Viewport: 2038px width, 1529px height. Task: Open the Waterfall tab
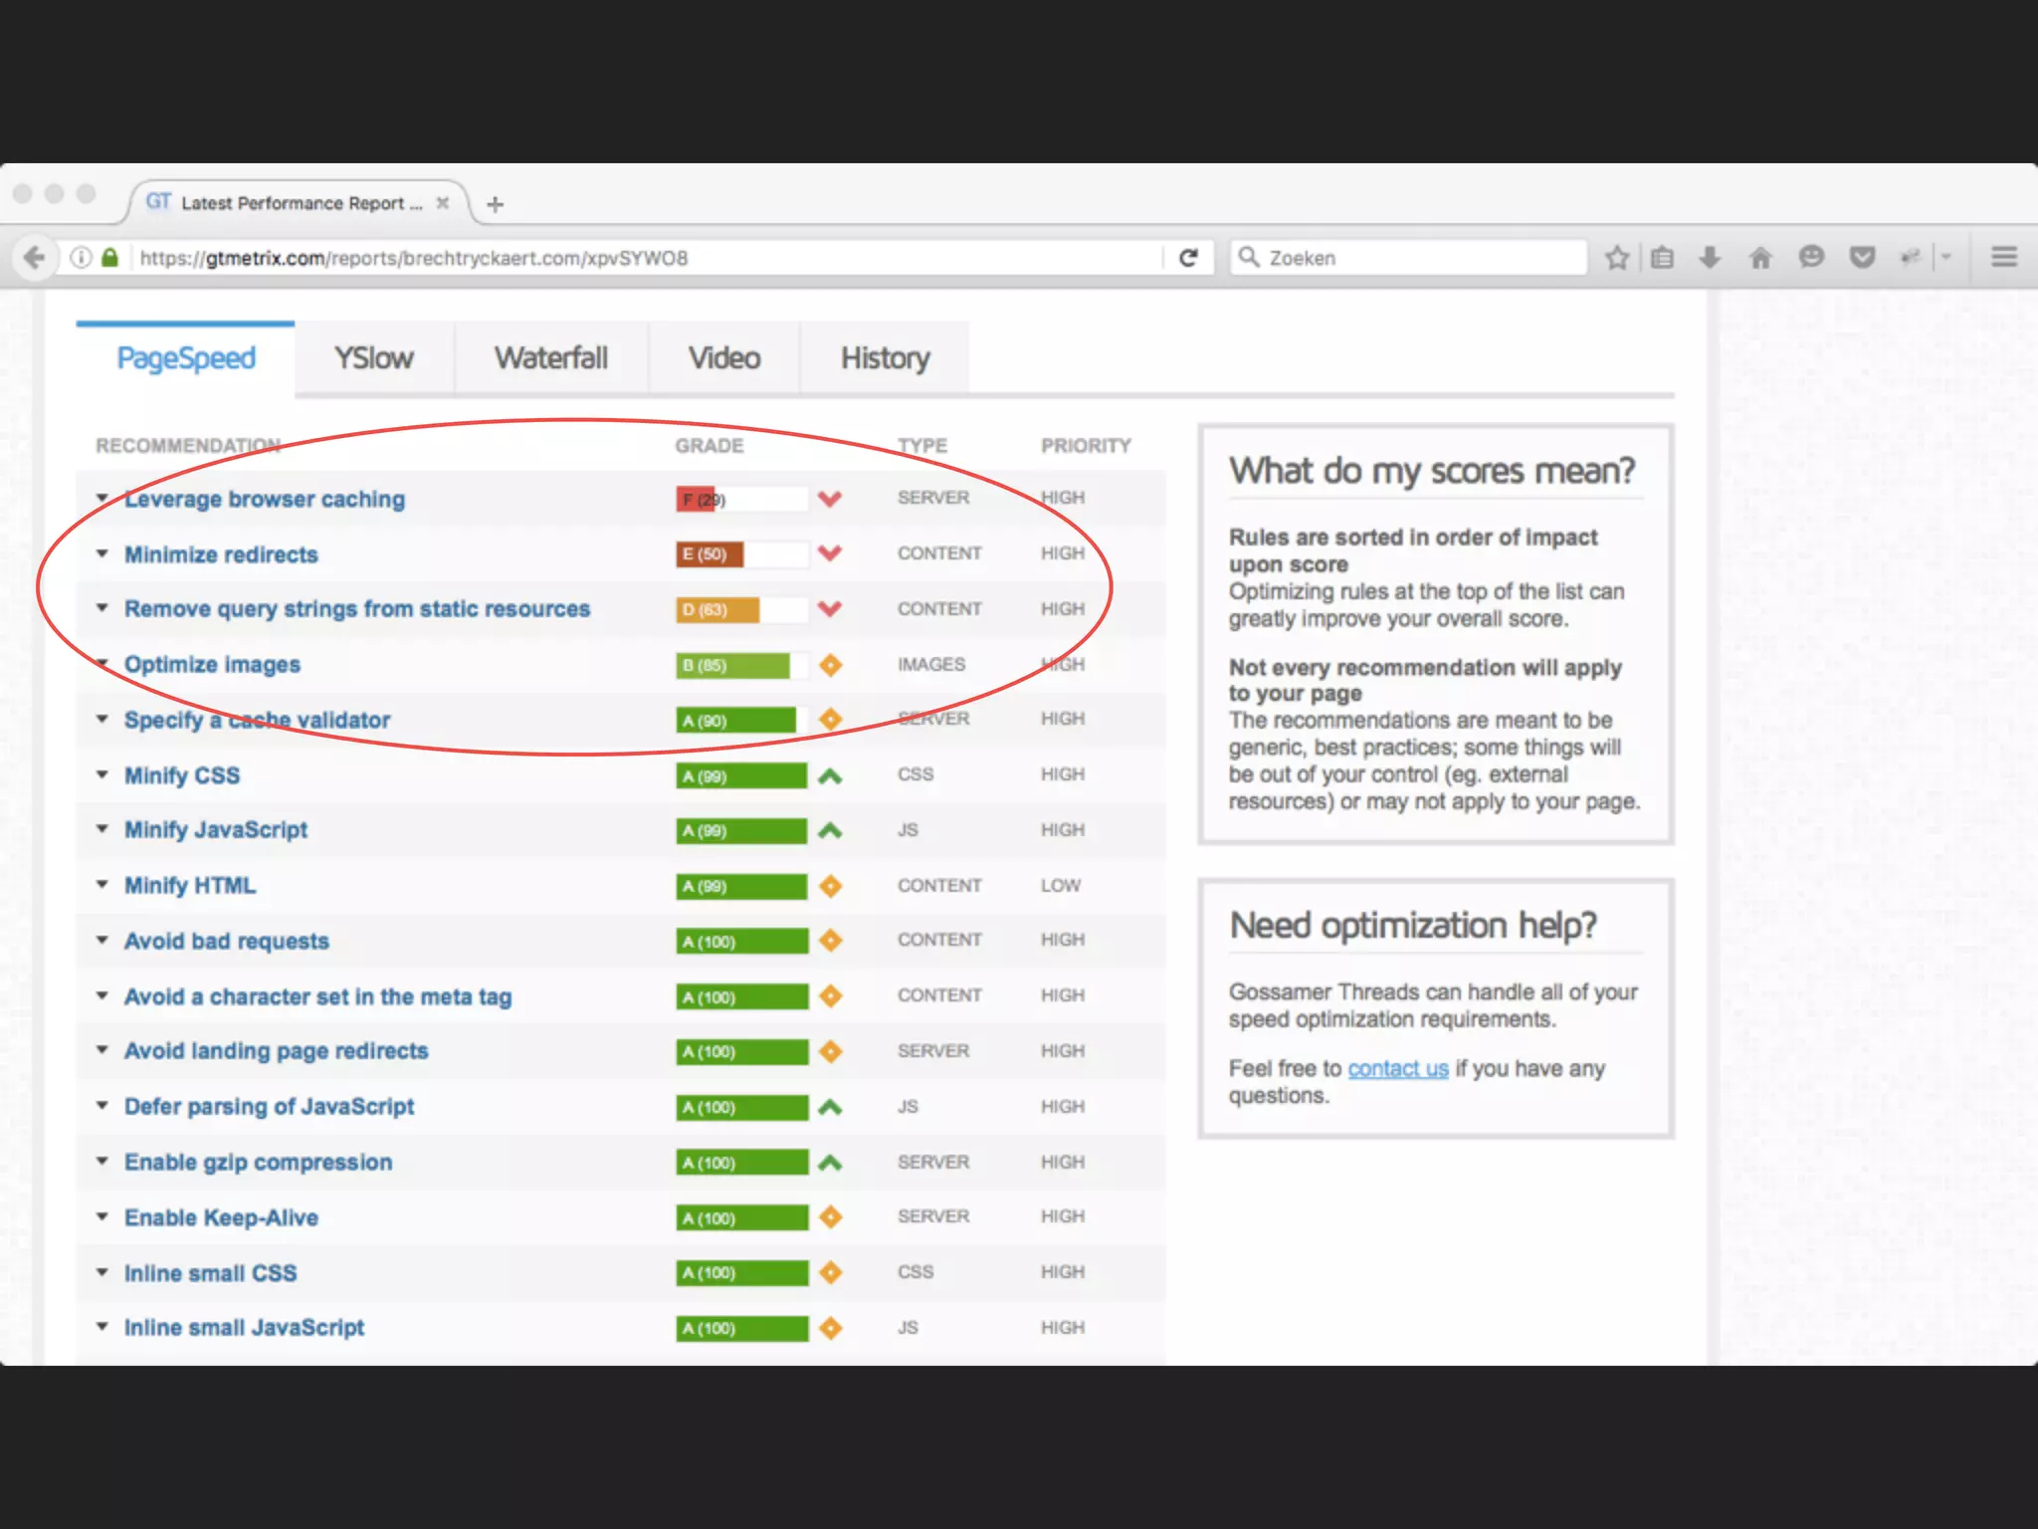pyautogui.click(x=550, y=358)
